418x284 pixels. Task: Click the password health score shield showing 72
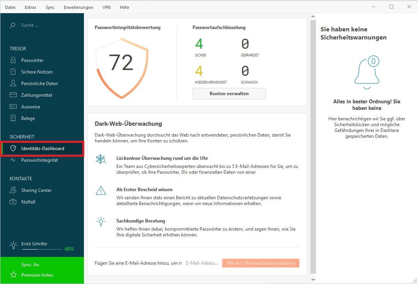pyautogui.click(x=121, y=68)
